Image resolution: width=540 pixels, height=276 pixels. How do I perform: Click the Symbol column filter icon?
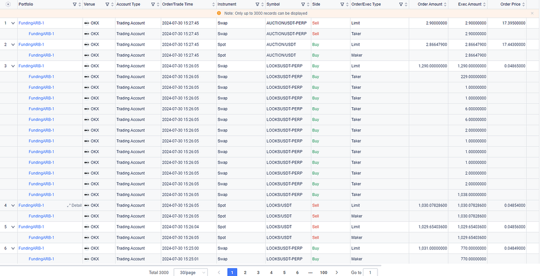(x=303, y=4)
